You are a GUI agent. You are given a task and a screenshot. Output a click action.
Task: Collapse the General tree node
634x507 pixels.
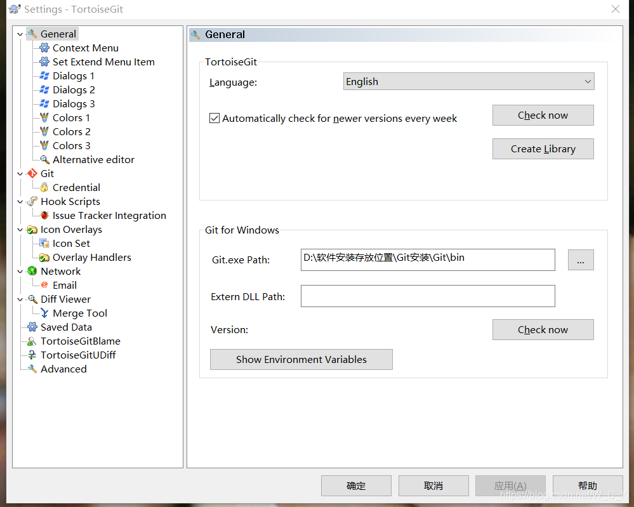[20, 34]
